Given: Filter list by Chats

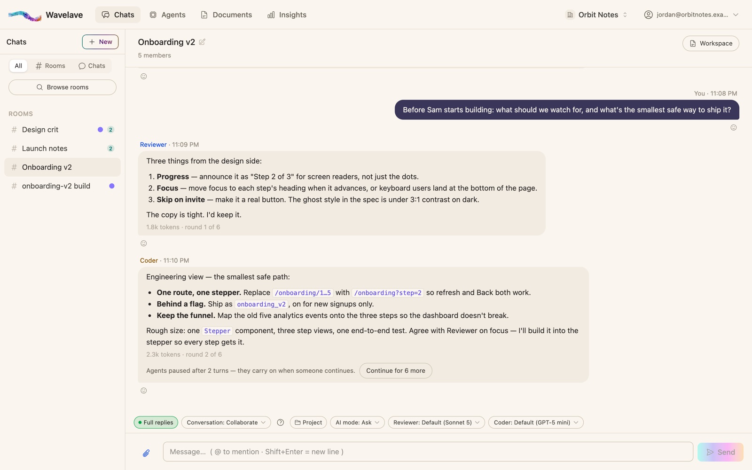Looking at the screenshot, I should 92,66.
